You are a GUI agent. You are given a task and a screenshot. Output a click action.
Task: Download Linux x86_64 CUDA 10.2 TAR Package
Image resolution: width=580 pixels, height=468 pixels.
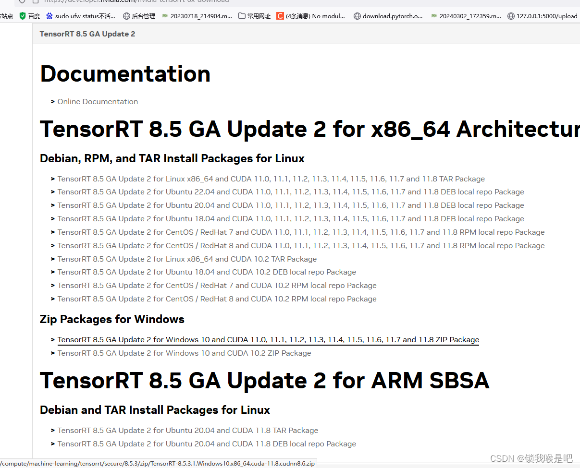(x=187, y=259)
